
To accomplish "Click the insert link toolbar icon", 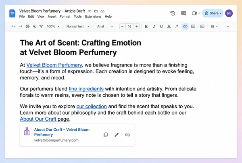I will (185, 26).
